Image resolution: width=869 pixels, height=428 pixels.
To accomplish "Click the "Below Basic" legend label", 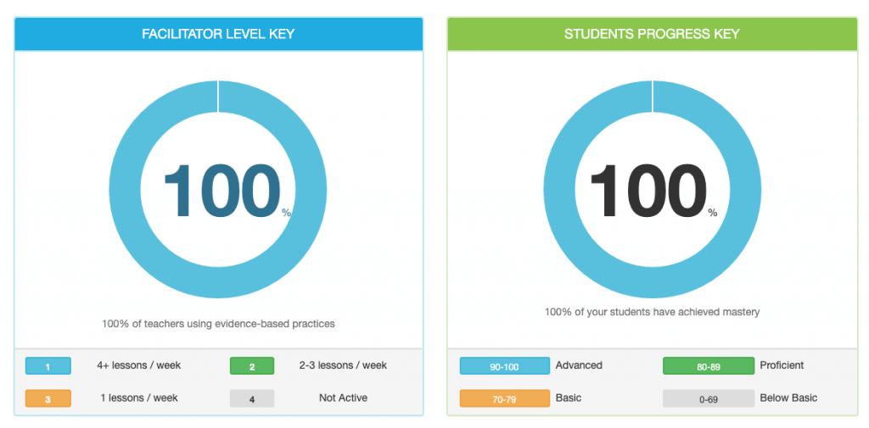I will [788, 397].
